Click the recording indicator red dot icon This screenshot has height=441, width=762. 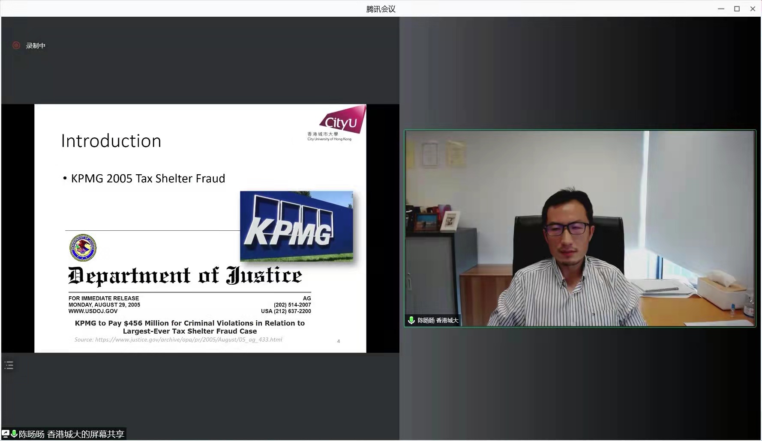[16, 45]
